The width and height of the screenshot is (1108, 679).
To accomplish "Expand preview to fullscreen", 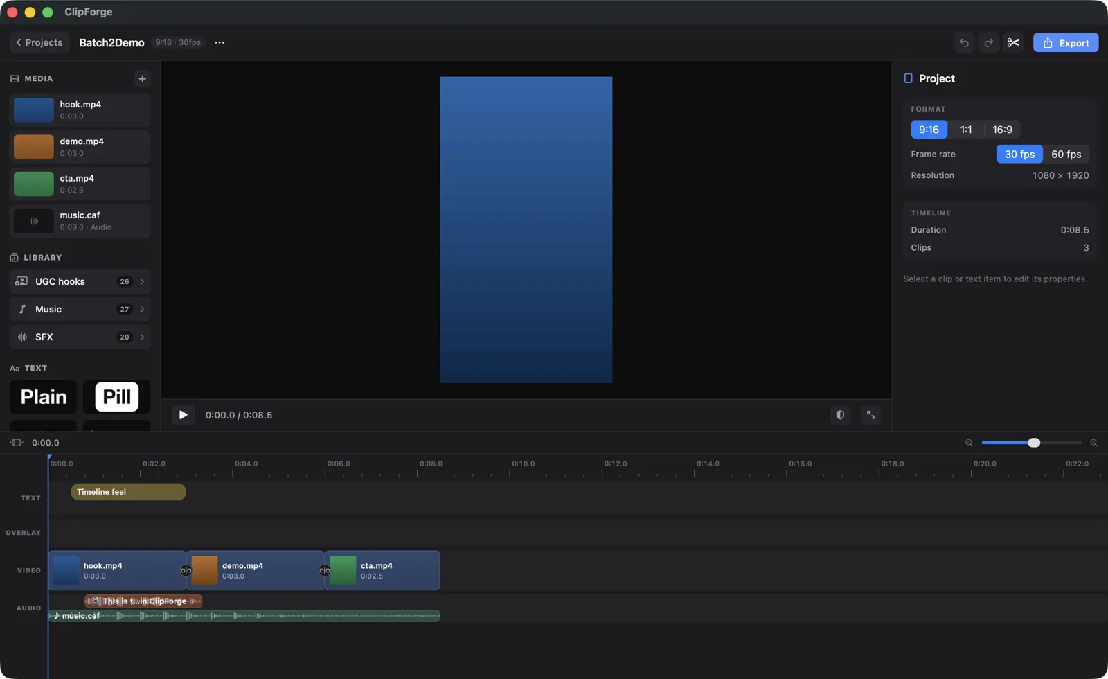I will tap(871, 415).
